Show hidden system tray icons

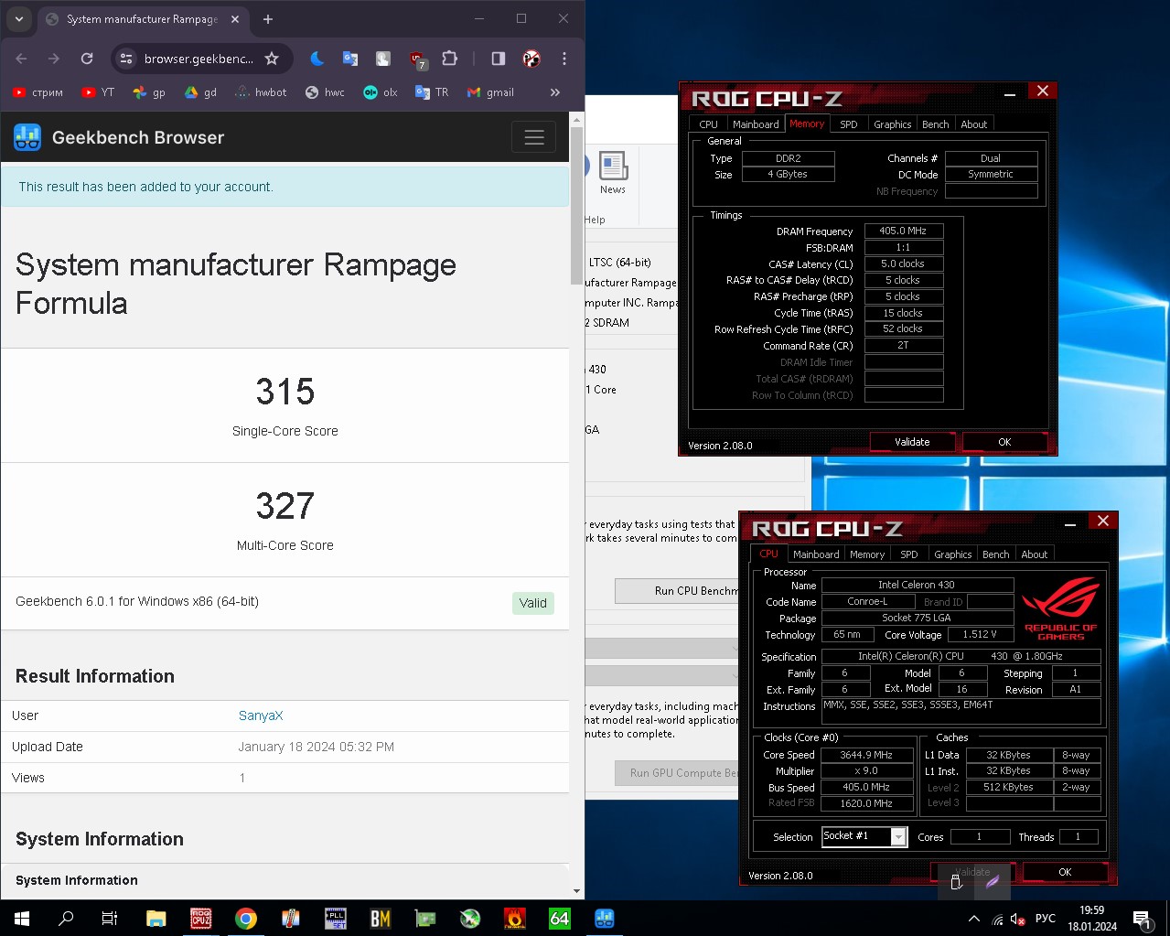974,919
